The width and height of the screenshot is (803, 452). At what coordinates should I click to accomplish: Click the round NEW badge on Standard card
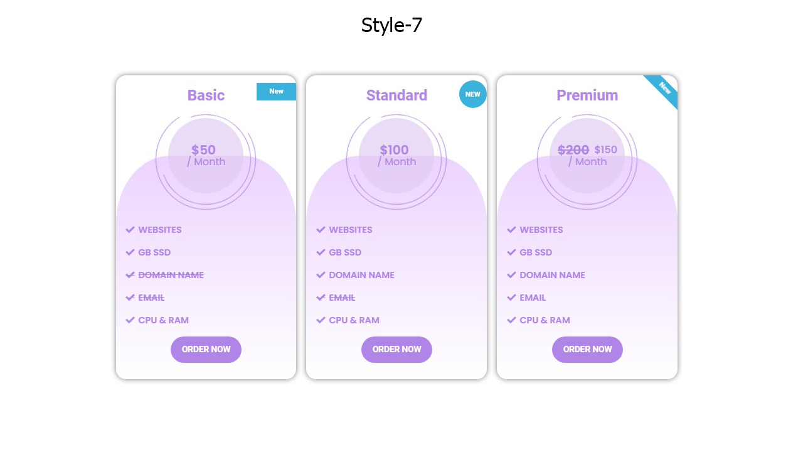pyautogui.click(x=473, y=94)
